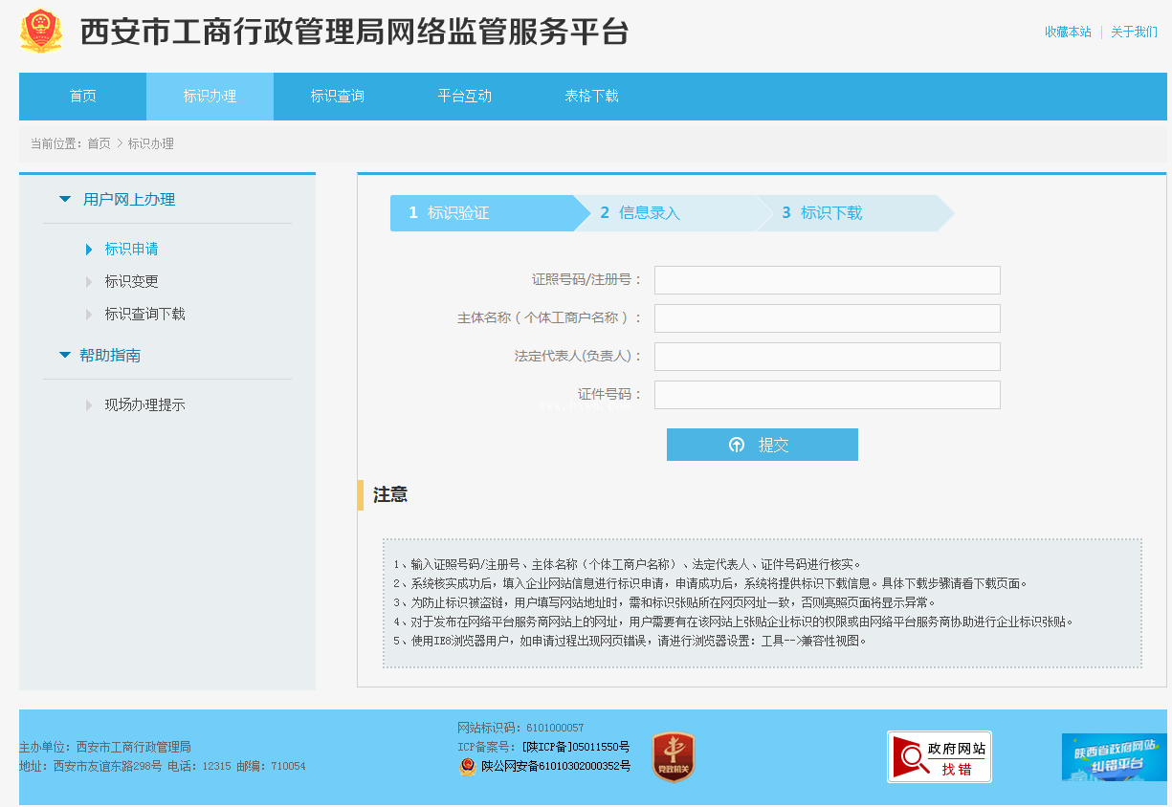The image size is (1172, 807).
Task: Go to the 平台互动 menu item
Action: [x=464, y=97]
